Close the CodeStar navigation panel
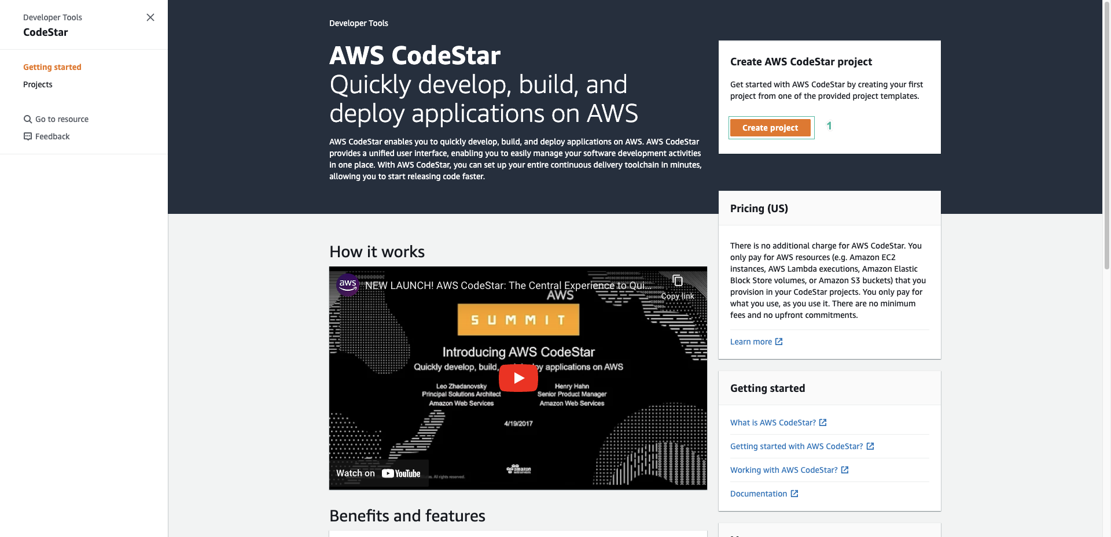 [150, 17]
